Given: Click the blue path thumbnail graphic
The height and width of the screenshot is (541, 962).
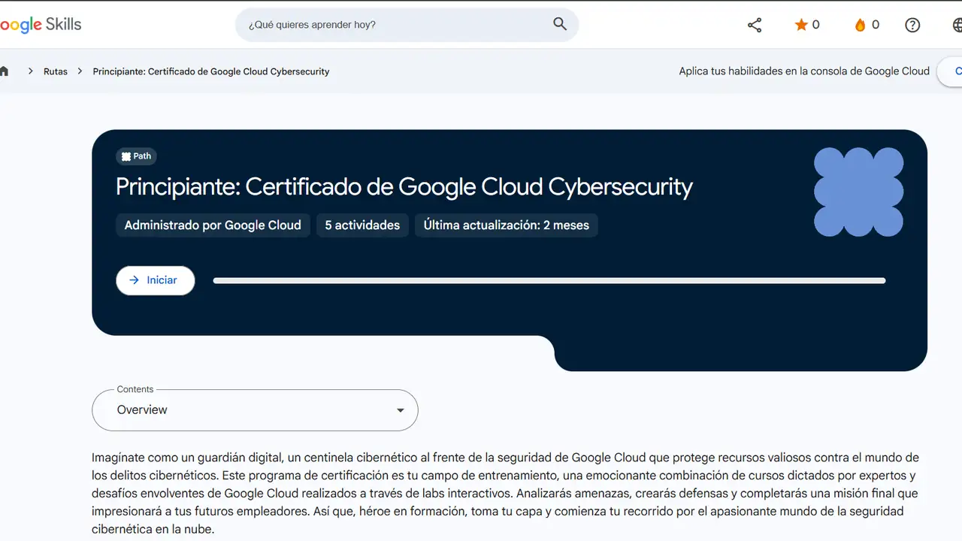Looking at the screenshot, I should (858, 192).
